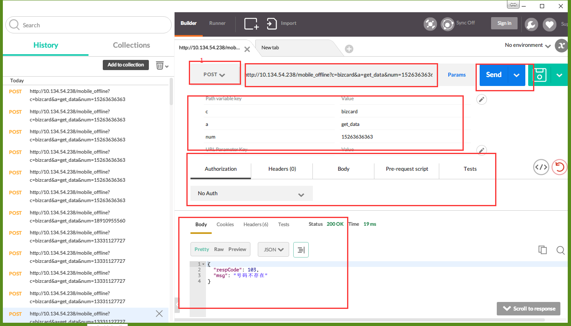Select the Runner tab
This screenshot has width=571, height=326.
[x=217, y=23]
